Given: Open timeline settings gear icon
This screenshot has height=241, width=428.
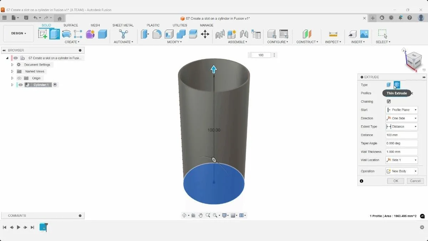Looking at the screenshot, I should pyautogui.click(x=422, y=227).
